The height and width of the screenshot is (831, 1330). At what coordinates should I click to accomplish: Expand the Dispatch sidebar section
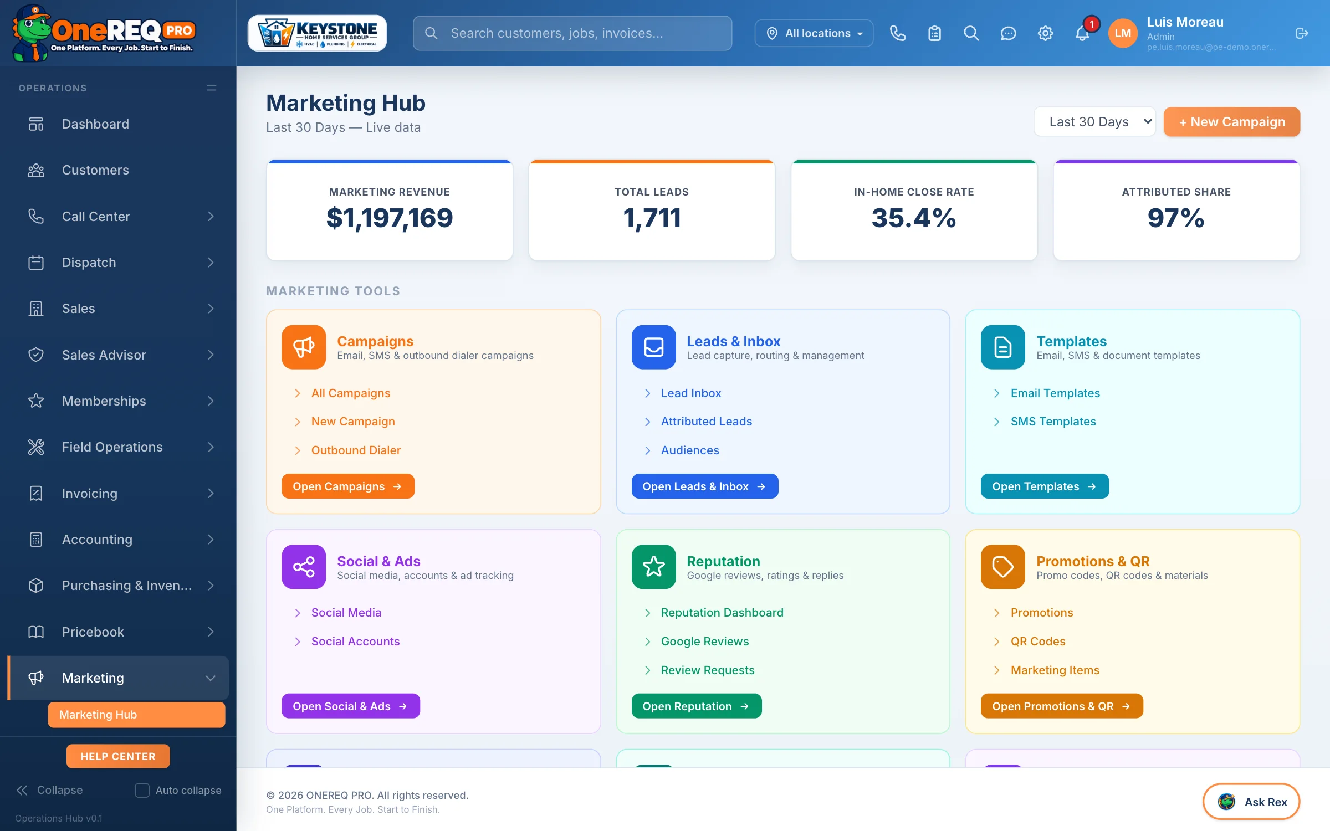(x=118, y=263)
